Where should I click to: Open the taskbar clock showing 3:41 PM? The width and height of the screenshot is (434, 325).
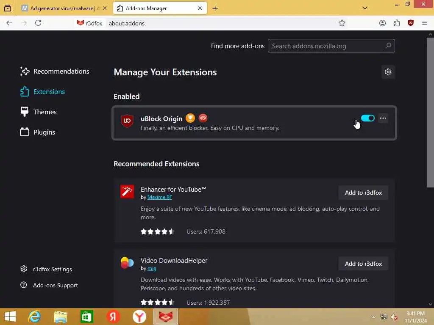pos(415,317)
